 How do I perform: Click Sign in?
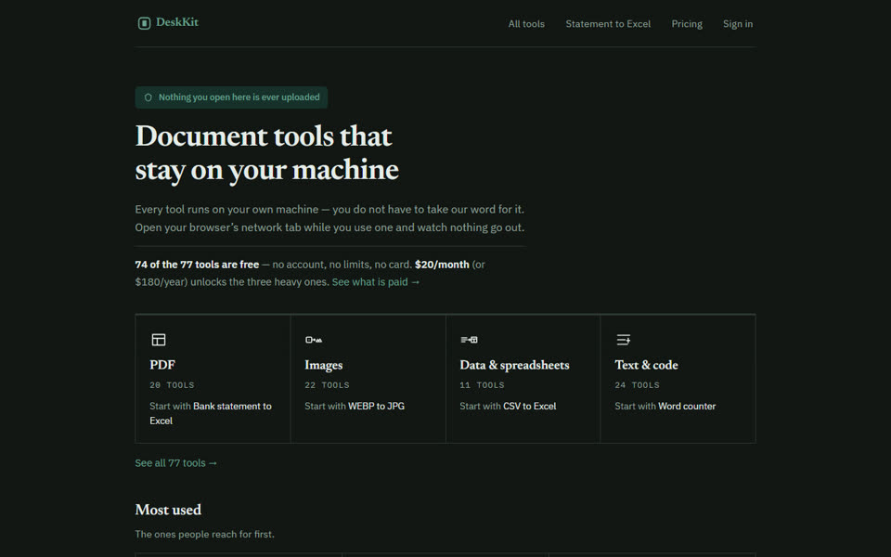(x=738, y=24)
